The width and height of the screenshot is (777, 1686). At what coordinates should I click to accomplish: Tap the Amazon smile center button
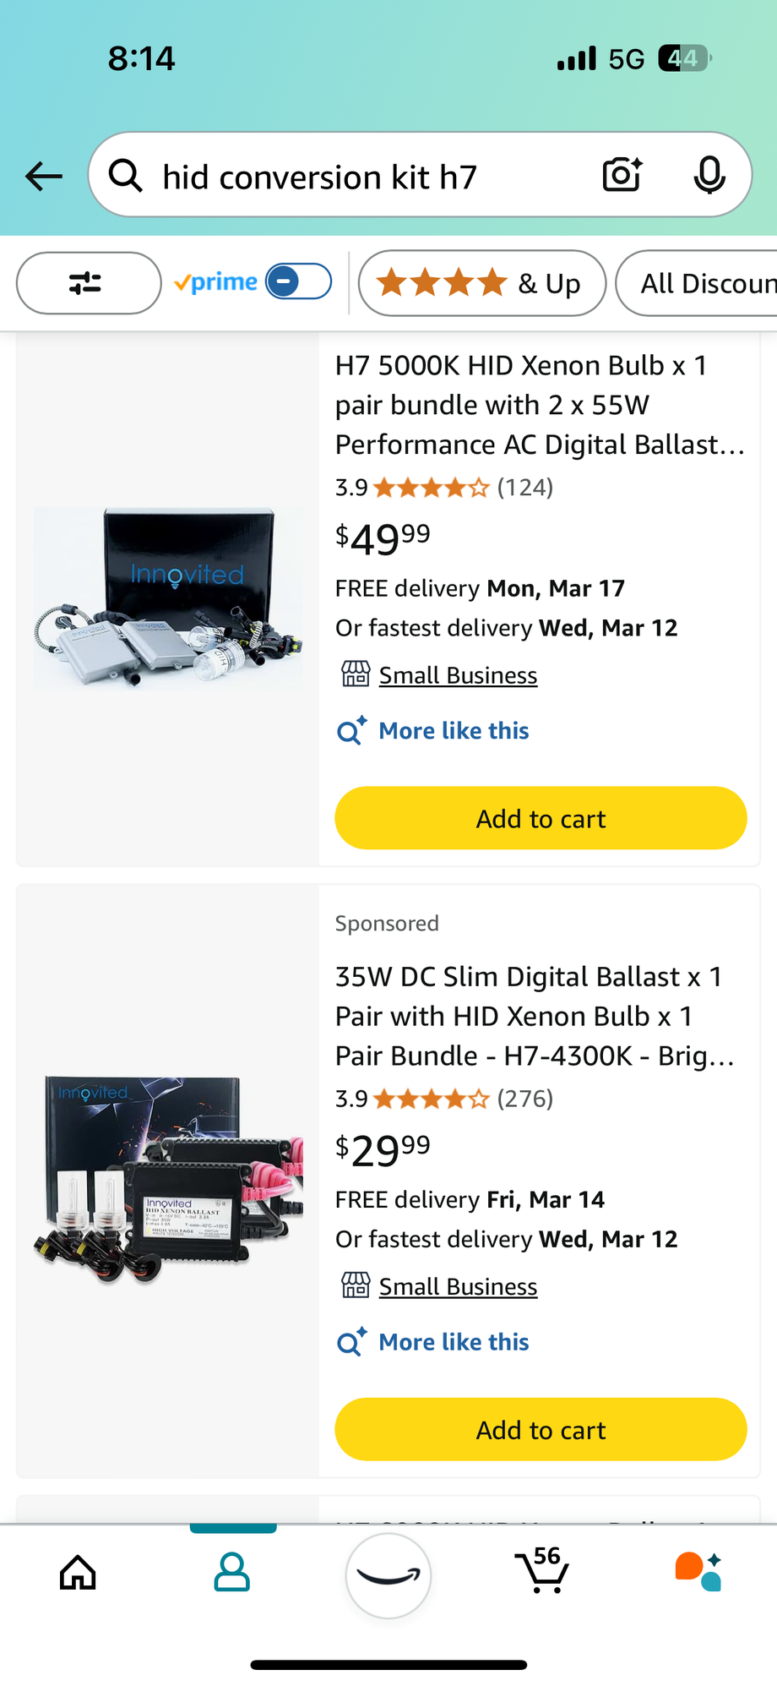click(388, 1575)
